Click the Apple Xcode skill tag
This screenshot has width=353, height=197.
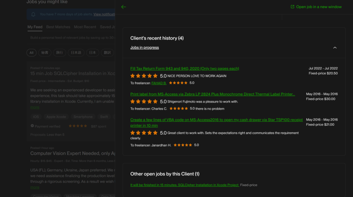(56, 117)
